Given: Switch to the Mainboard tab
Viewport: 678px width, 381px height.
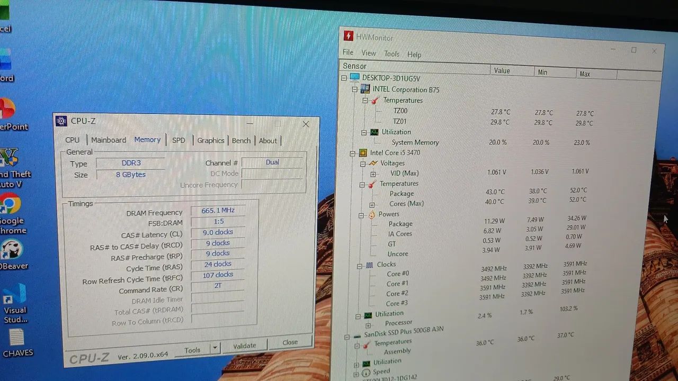Looking at the screenshot, I should tap(109, 140).
